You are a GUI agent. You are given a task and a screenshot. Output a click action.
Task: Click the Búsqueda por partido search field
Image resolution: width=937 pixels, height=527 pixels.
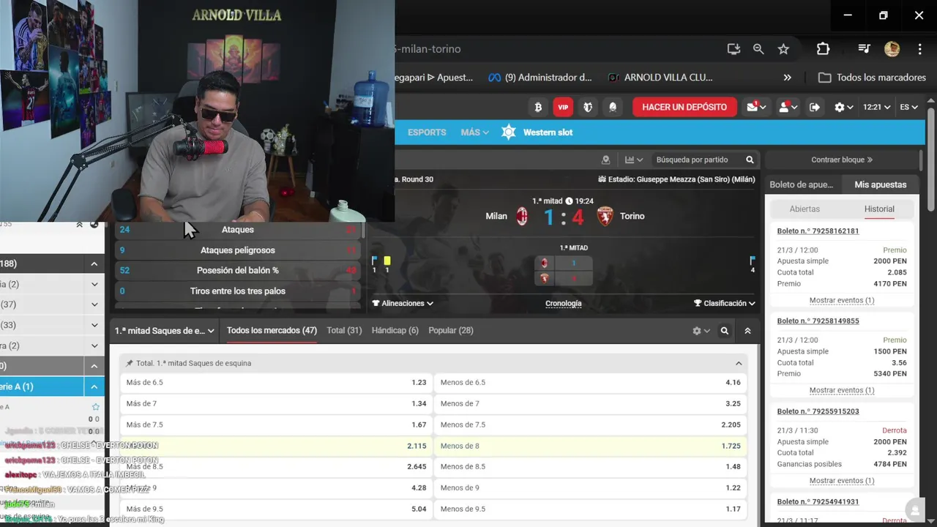(695, 160)
